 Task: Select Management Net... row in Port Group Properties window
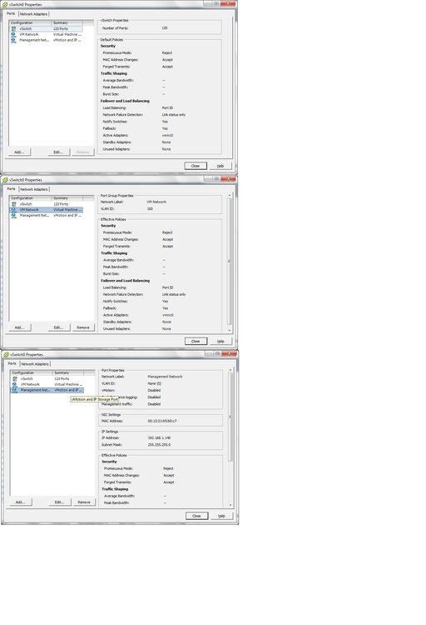[x=47, y=215]
